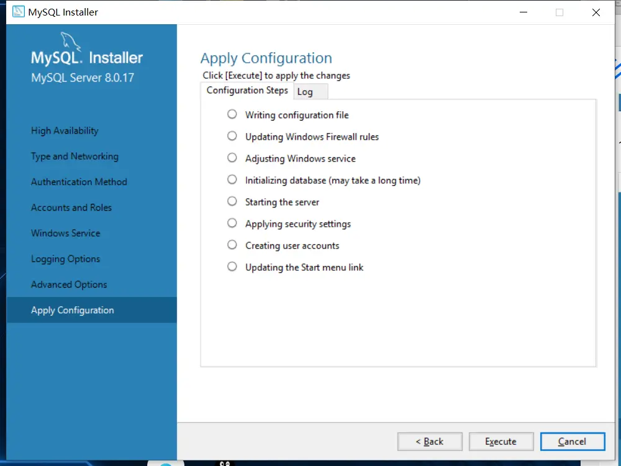Open the Authentication Method step

79,182
